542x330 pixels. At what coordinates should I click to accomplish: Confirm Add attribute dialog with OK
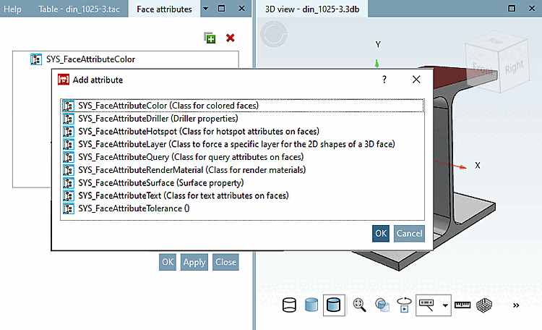[x=381, y=234]
